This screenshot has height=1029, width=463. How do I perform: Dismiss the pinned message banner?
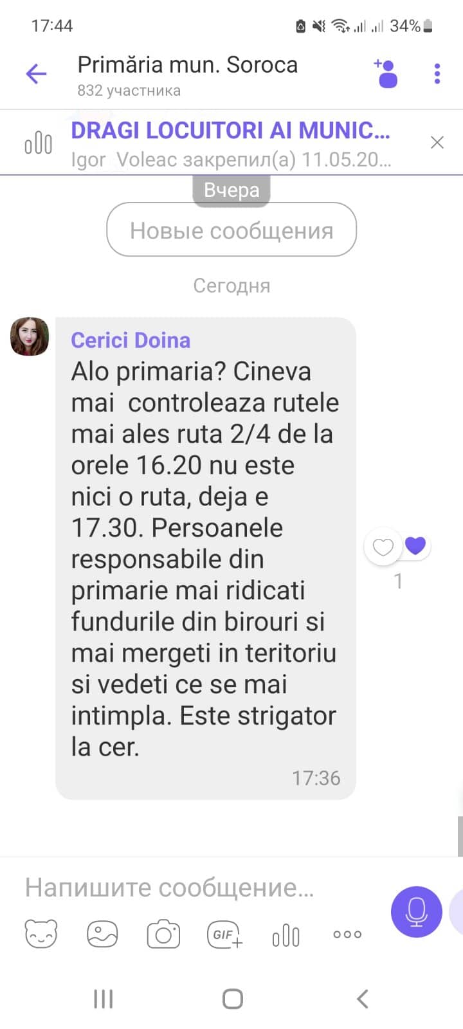point(437,142)
